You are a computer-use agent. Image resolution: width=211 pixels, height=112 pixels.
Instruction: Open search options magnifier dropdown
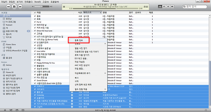pos(184,7)
